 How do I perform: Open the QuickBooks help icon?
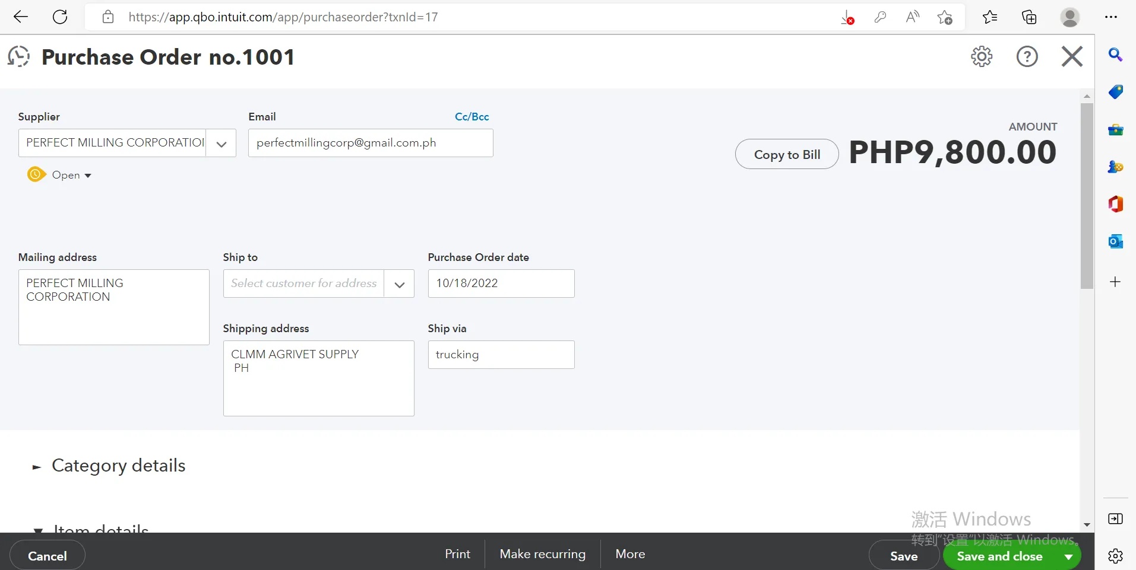tap(1027, 56)
